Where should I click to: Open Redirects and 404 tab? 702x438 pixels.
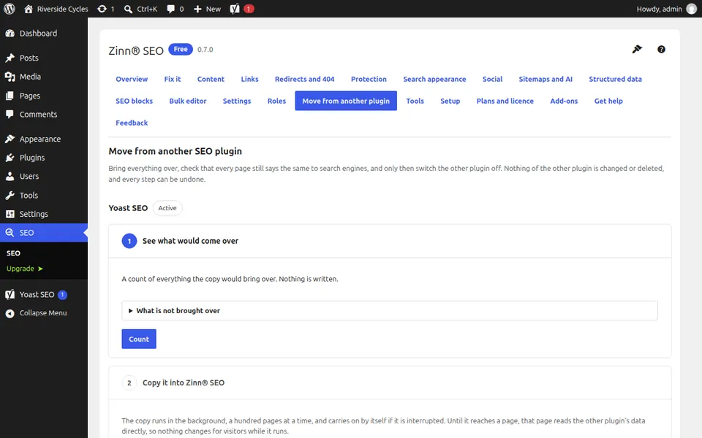[x=304, y=79]
